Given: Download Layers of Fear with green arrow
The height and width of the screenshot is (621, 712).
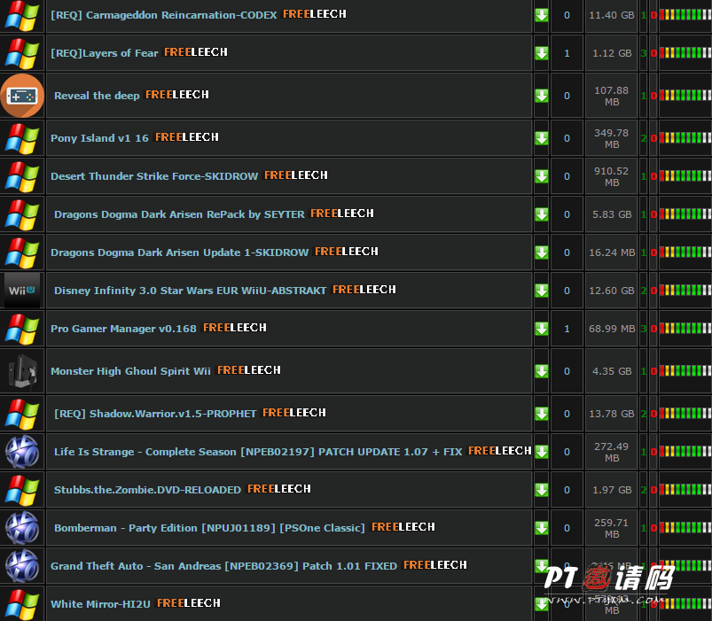Looking at the screenshot, I should pyautogui.click(x=541, y=53).
